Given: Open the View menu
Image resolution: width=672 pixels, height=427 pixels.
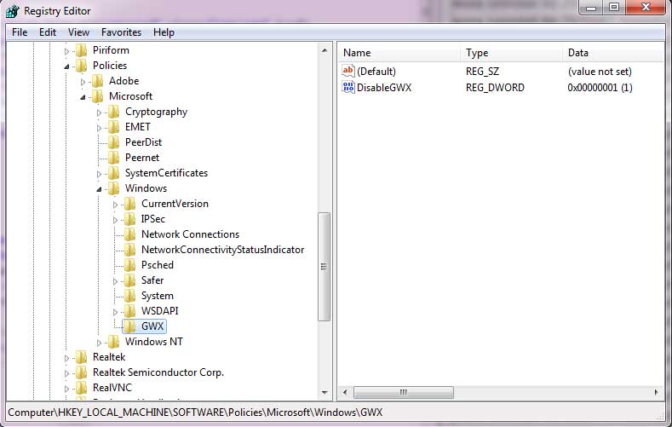Looking at the screenshot, I should (78, 32).
